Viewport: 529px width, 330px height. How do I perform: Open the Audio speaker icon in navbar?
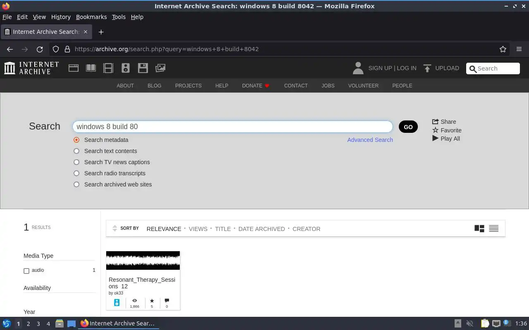click(x=126, y=68)
